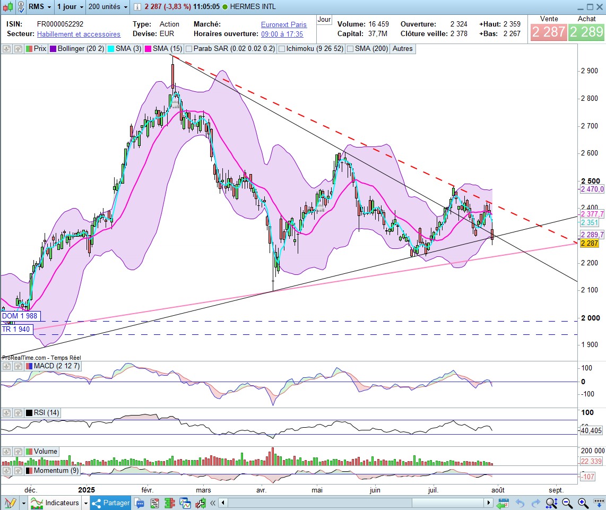Enable the Parab SAR indicator checkbox
Image resolution: width=606 pixels, height=510 pixels.
(188, 49)
